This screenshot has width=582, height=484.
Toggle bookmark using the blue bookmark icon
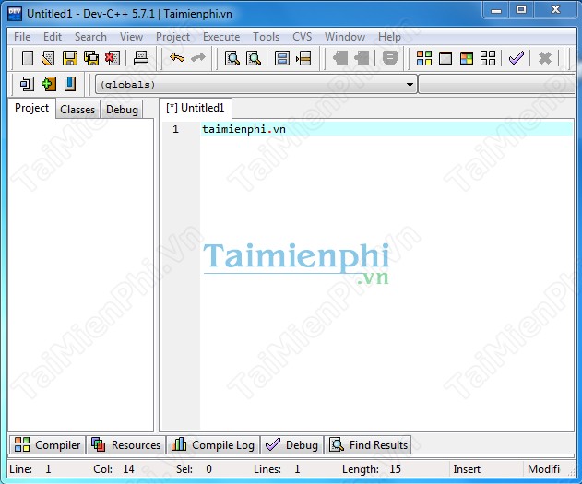click(69, 84)
